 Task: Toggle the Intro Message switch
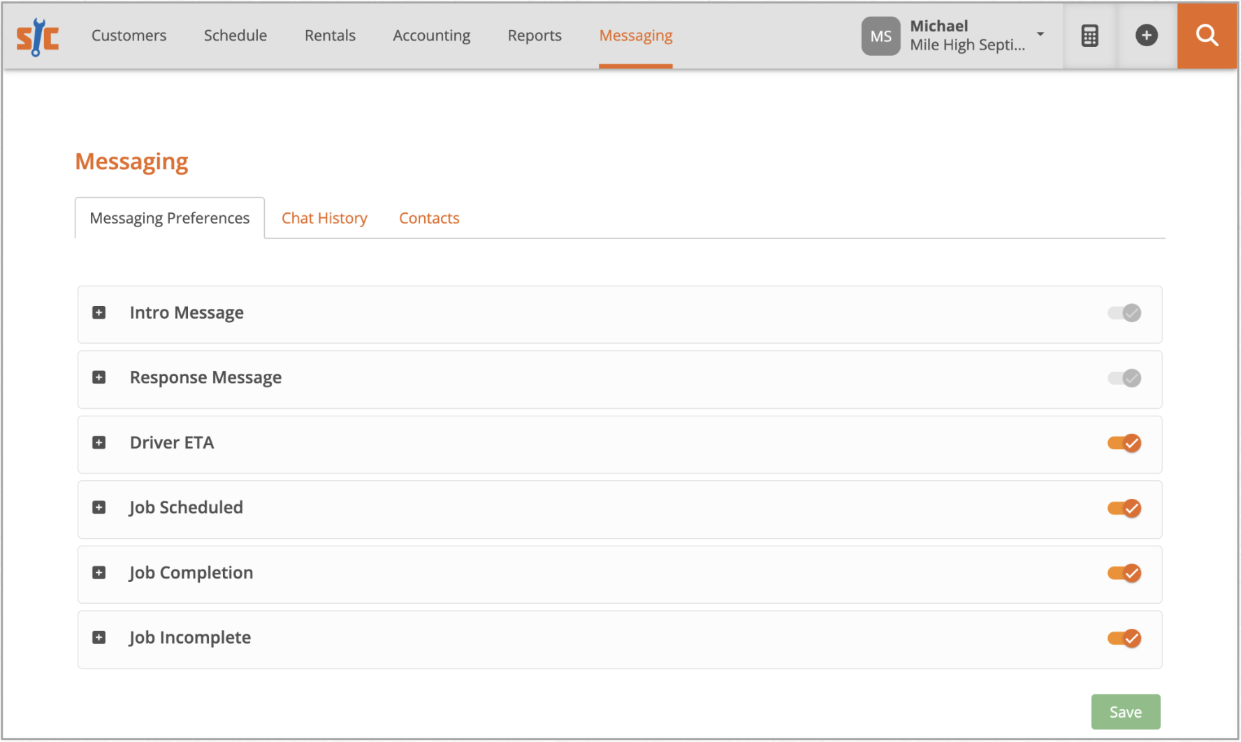coord(1124,313)
